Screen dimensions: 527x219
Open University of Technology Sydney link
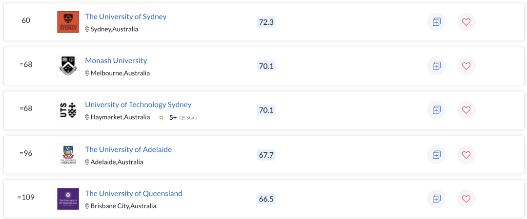point(138,105)
